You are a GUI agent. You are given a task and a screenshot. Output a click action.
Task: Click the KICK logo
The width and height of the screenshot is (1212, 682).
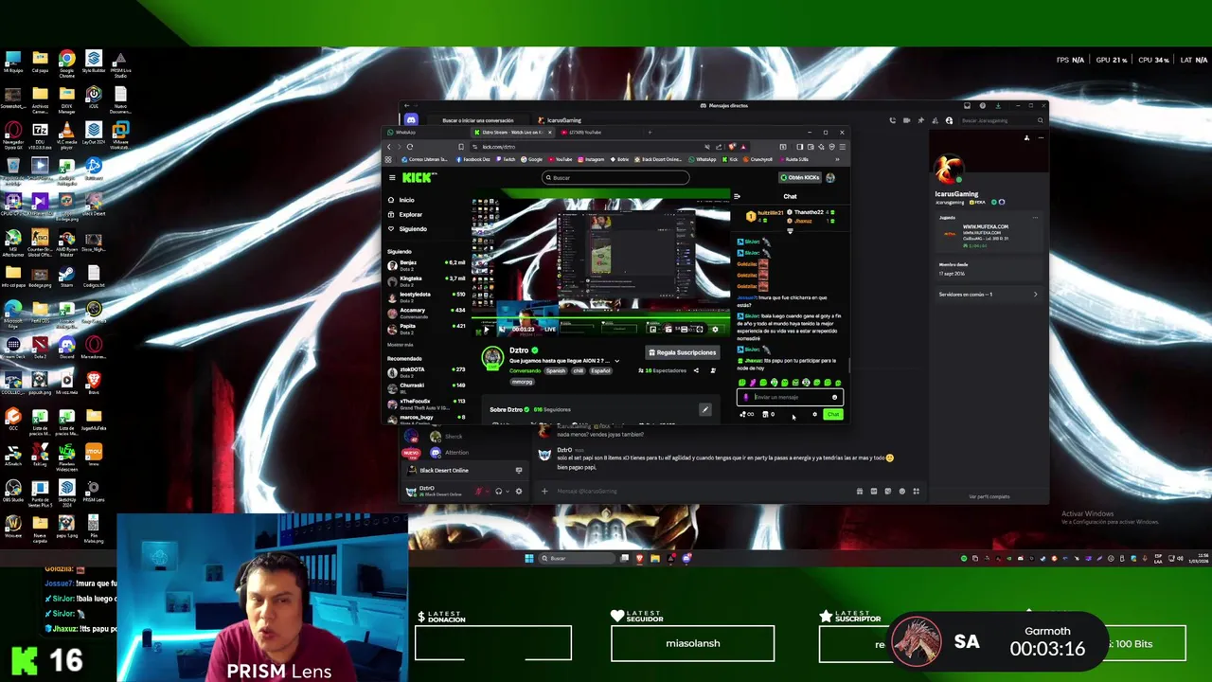pyautogui.click(x=418, y=178)
